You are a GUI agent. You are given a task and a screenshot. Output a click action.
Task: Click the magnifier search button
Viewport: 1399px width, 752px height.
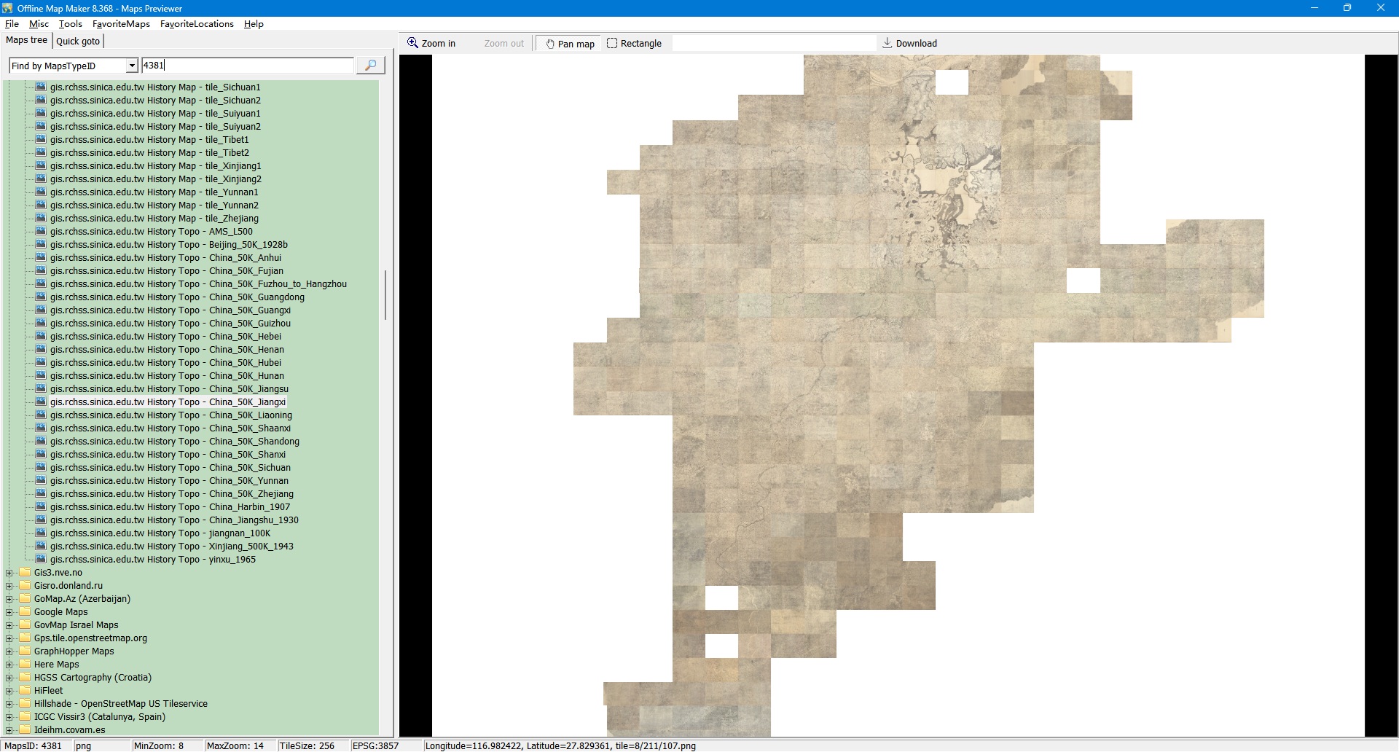370,66
